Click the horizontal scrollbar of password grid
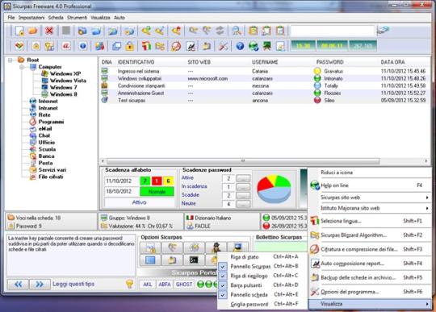The width and height of the screenshot is (436, 312). (x=243, y=160)
